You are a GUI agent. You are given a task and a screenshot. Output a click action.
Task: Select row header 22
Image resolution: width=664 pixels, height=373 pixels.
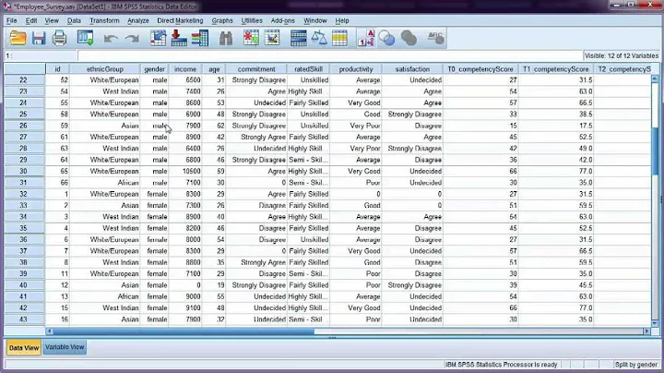click(24, 80)
